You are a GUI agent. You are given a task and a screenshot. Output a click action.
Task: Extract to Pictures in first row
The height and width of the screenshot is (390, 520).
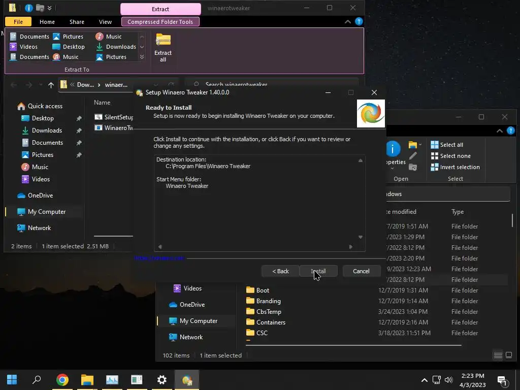click(69, 37)
